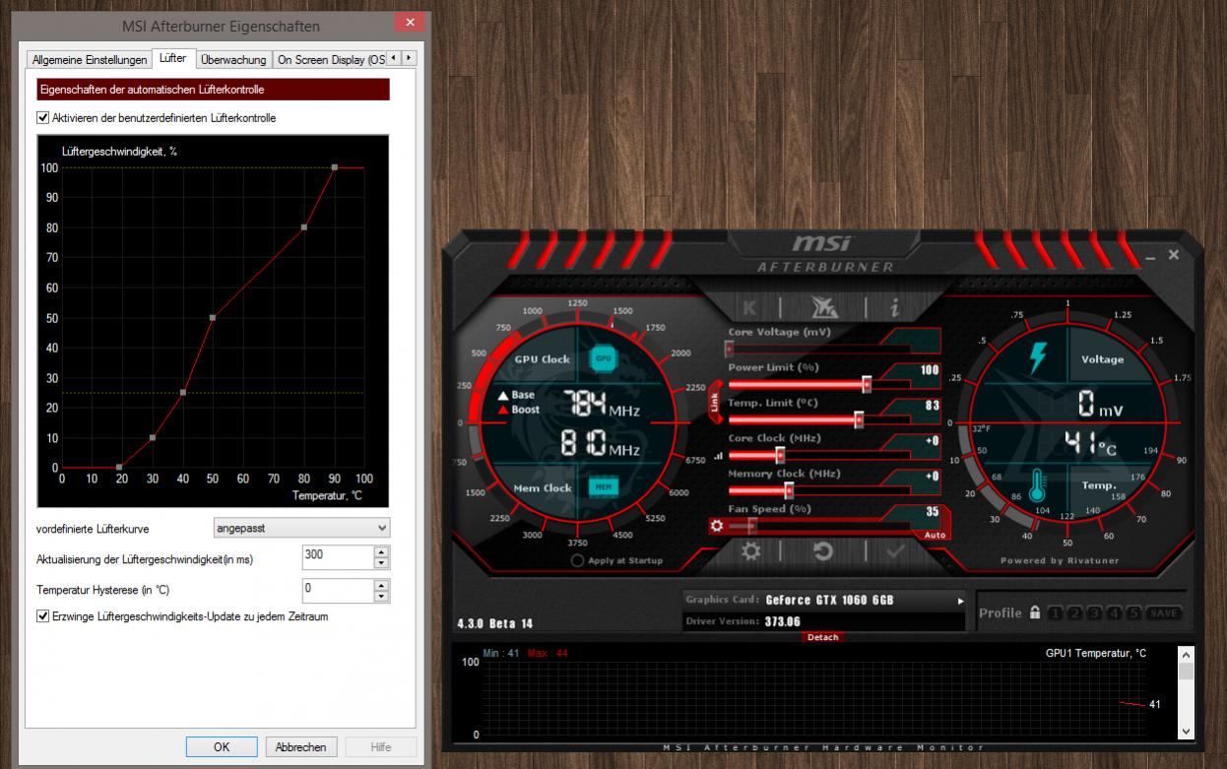1227x769 pixels.
Task: Apply settings with the checkmark icon
Action: 895,551
